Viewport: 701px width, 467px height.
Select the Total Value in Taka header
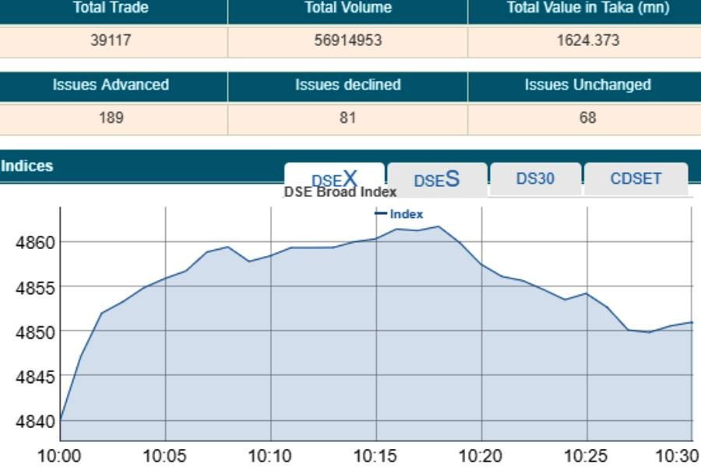click(x=587, y=8)
